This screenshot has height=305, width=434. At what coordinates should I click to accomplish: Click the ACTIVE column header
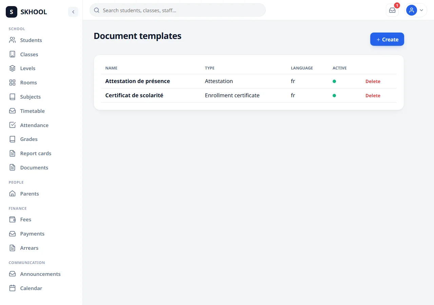click(x=339, y=68)
